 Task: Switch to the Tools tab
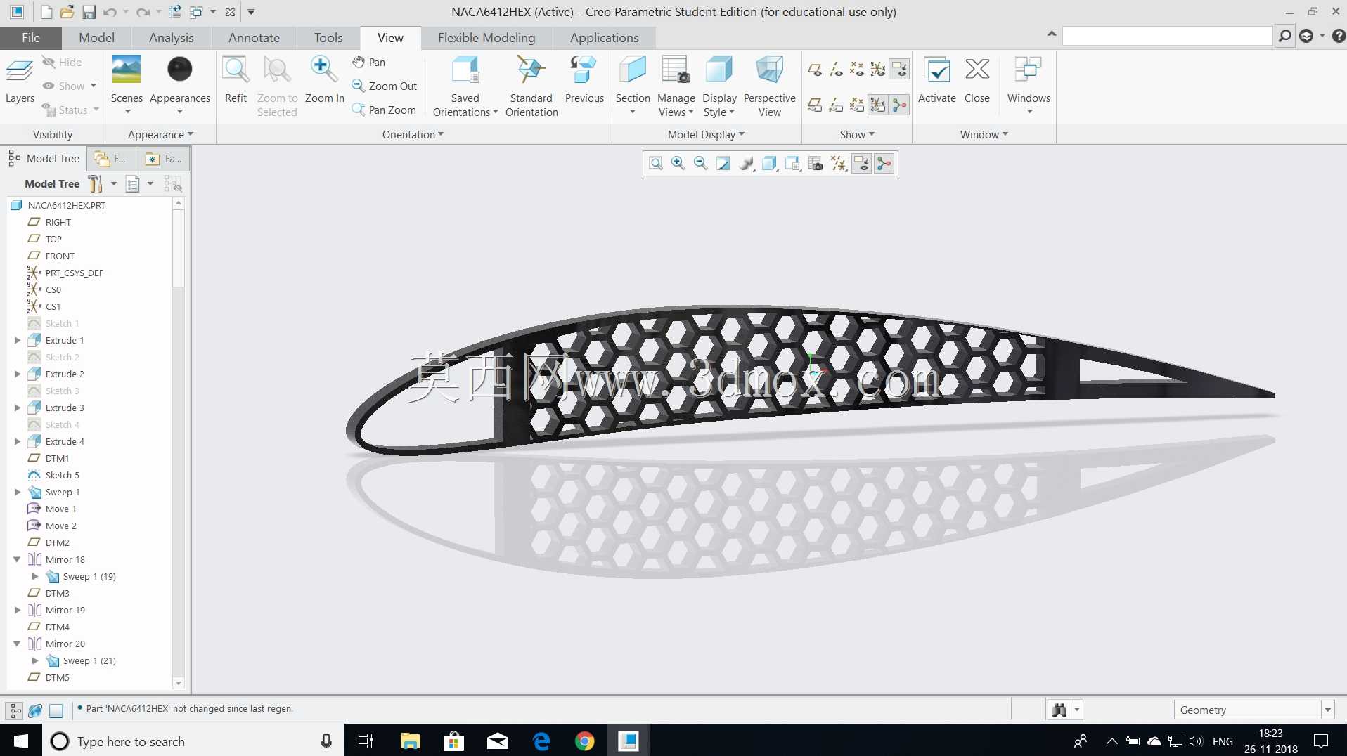click(x=328, y=38)
